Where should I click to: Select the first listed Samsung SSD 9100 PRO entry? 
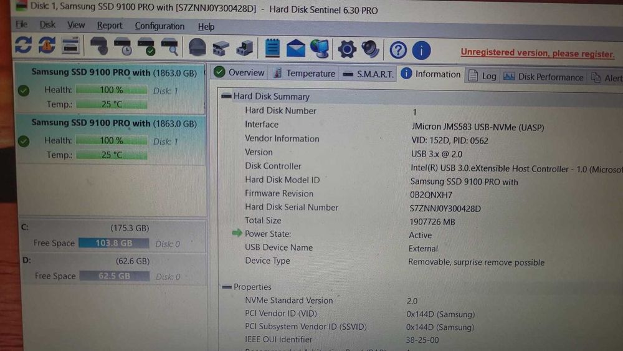point(110,89)
